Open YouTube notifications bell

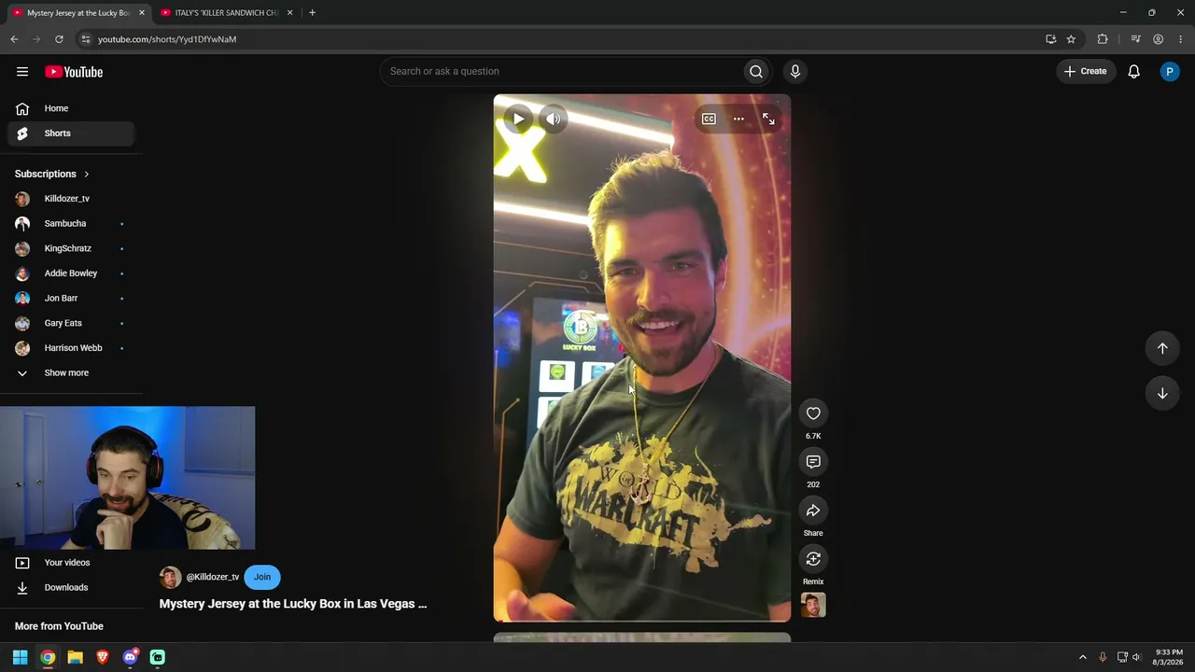click(x=1133, y=71)
